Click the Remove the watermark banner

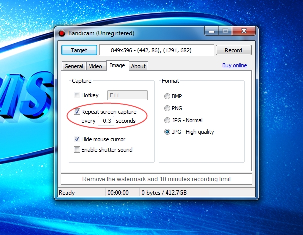(x=157, y=179)
